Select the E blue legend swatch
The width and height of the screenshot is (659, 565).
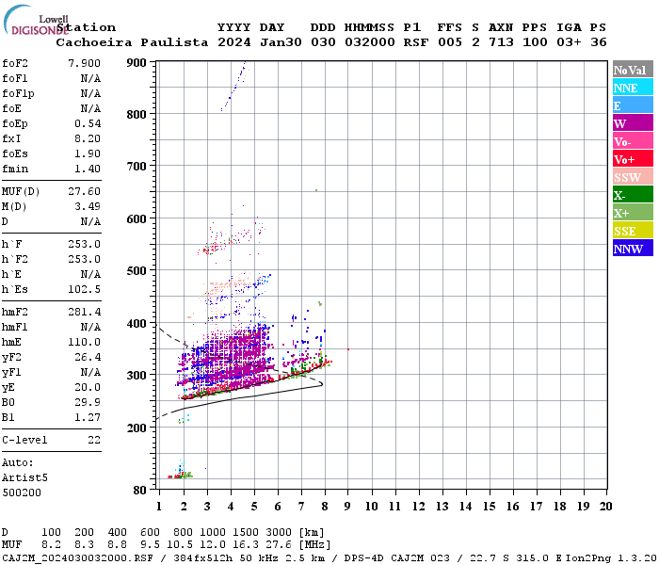pyautogui.click(x=633, y=105)
